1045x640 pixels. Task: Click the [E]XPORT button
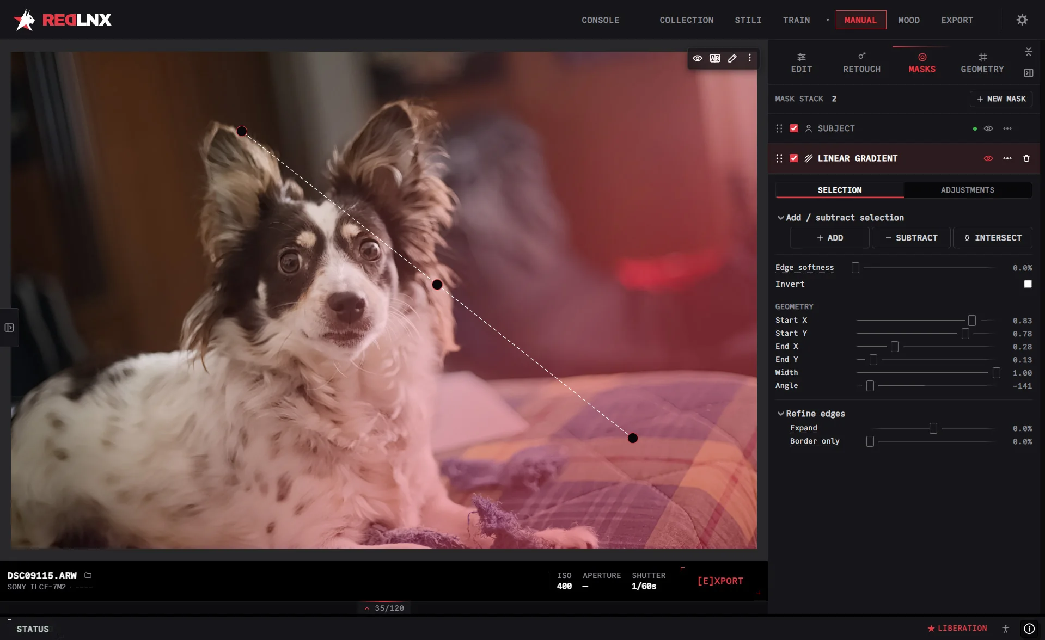[720, 581]
